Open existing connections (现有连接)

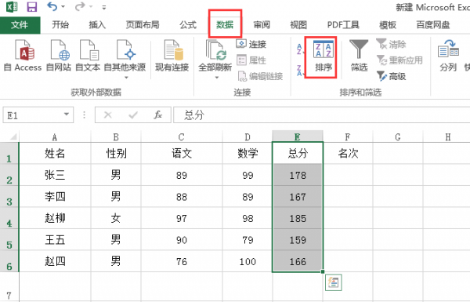172,56
